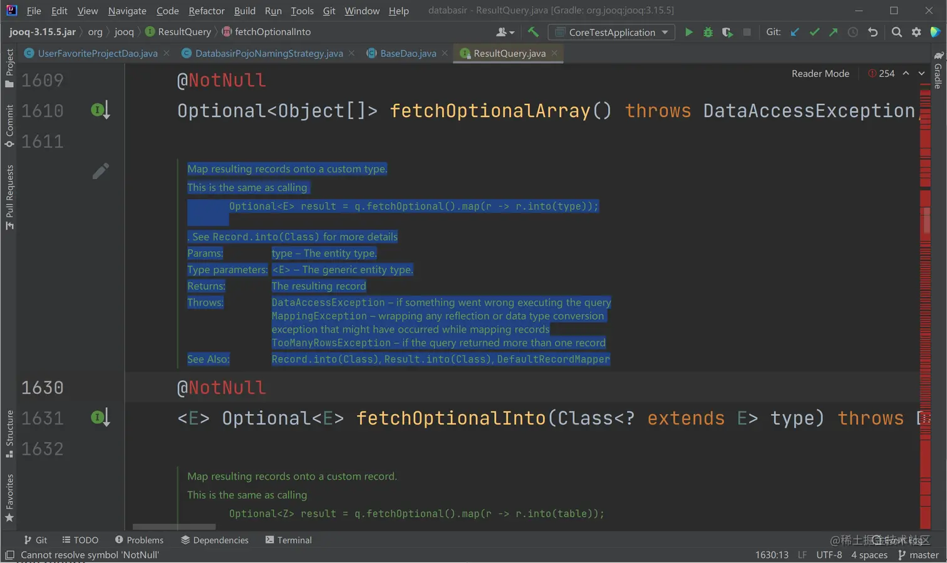Viewport: 947px width, 563px height.
Task: Click implemented-method gutter icon on line 1610
Action: [x=100, y=110]
